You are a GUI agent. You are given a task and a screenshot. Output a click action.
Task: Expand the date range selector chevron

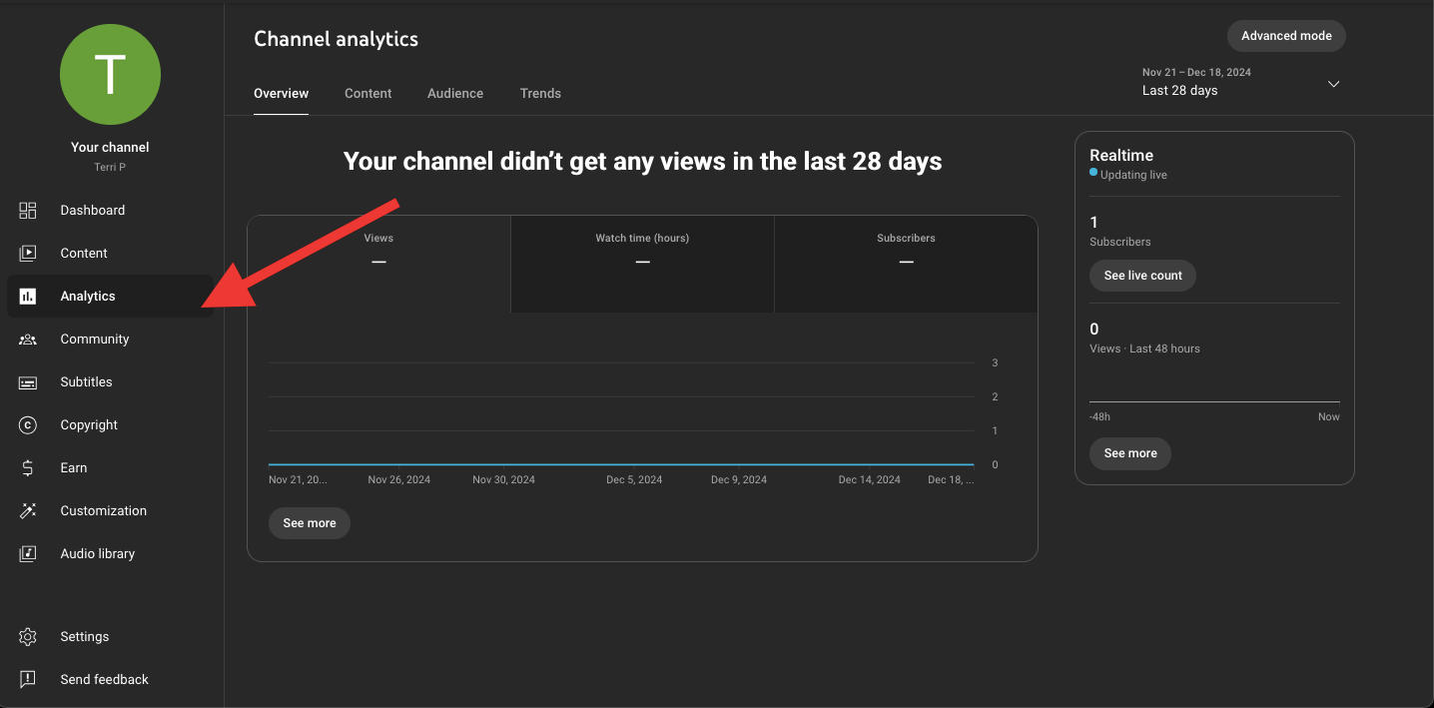[x=1333, y=85]
